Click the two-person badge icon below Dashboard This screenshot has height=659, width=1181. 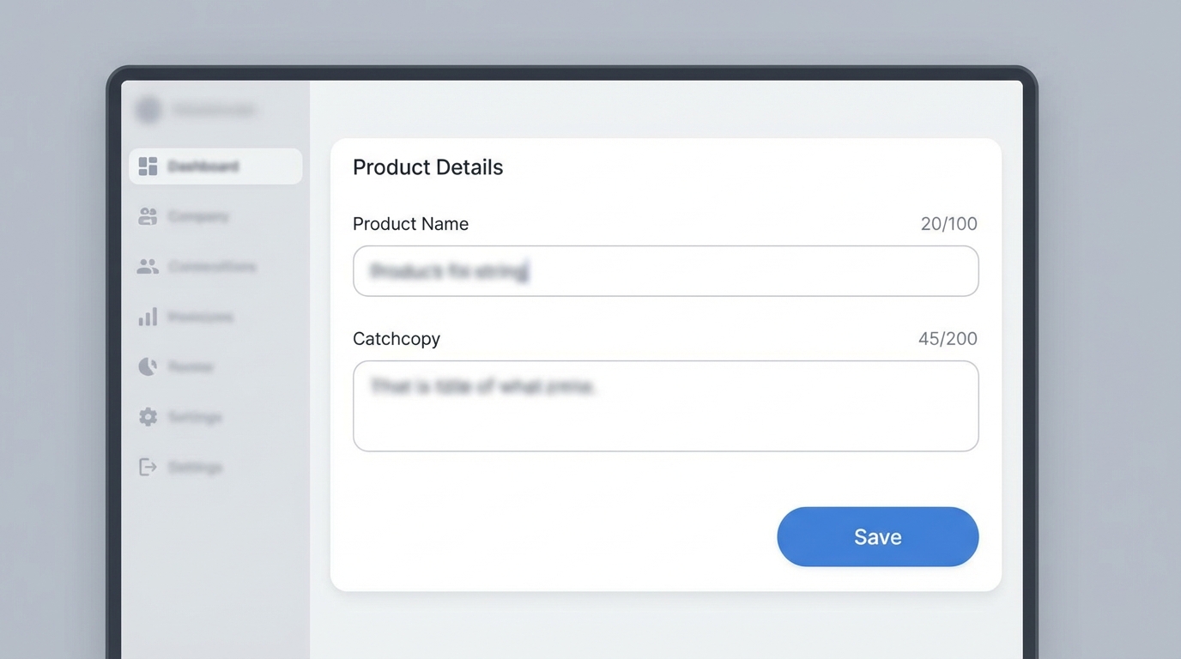148,216
